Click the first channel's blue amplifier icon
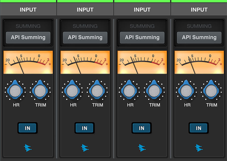 click(x=27, y=148)
